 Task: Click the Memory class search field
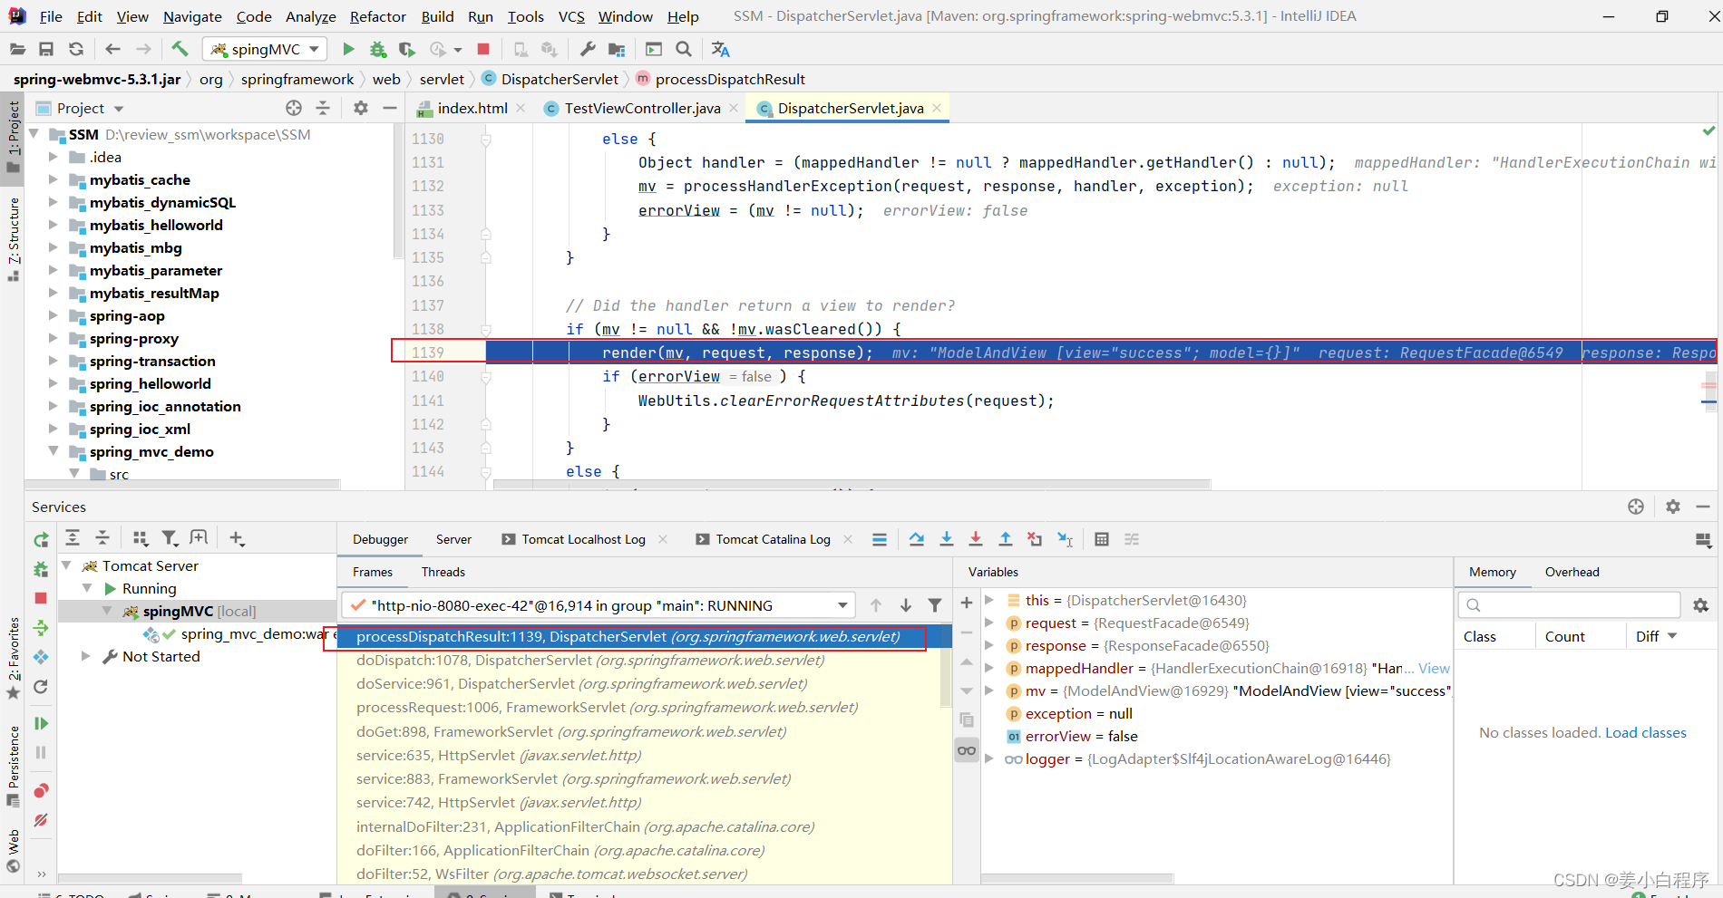(x=1569, y=604)
